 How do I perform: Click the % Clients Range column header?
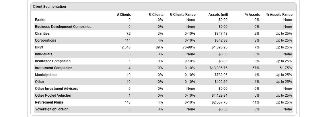click(x=182, y=15)
